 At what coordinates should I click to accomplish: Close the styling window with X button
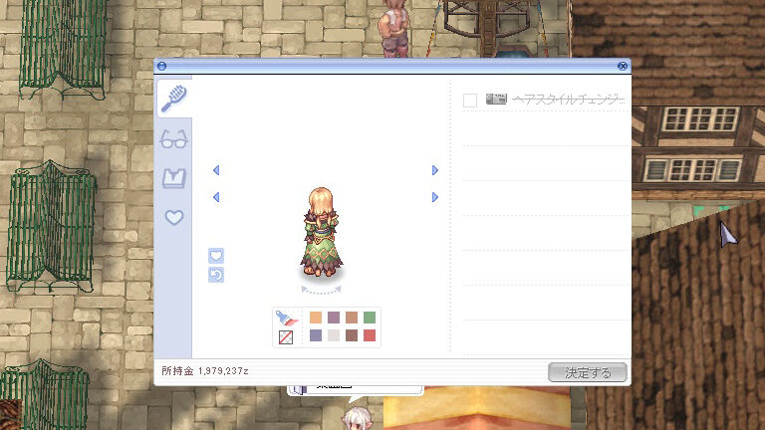tap(622, 66)
